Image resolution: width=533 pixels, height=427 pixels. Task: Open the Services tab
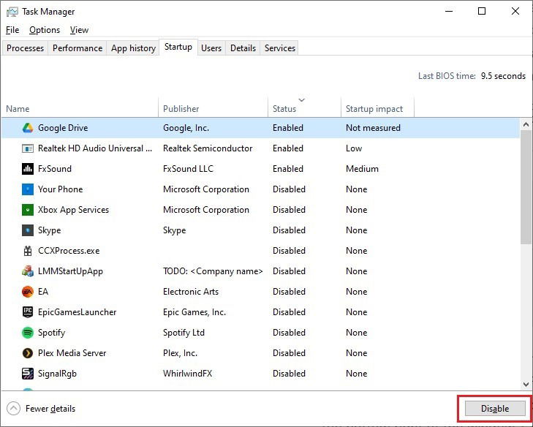click(x=280, y=48)
